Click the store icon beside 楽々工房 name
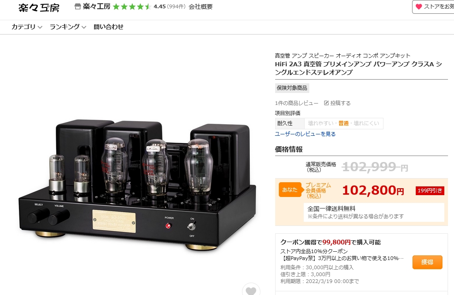 coord(77,6)
